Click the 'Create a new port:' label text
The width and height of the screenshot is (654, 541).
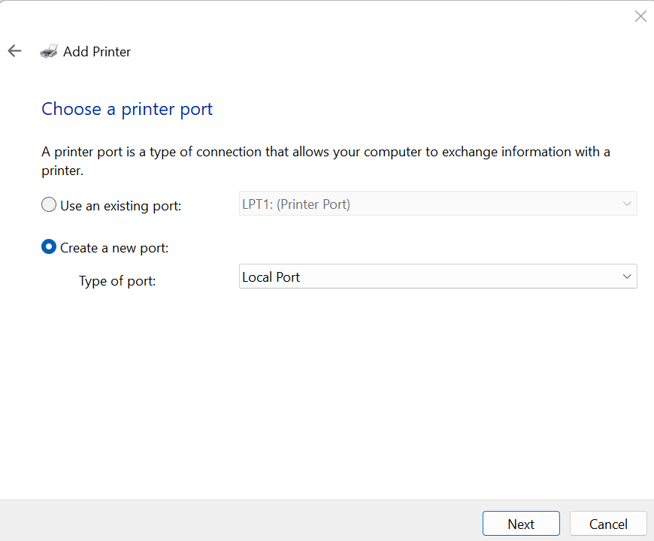click(114, 247)
